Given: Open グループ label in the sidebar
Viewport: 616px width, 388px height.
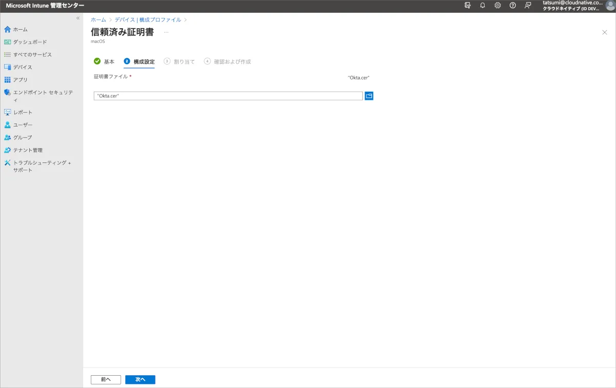Looking at the screenshot, I should tap(23, 137).
